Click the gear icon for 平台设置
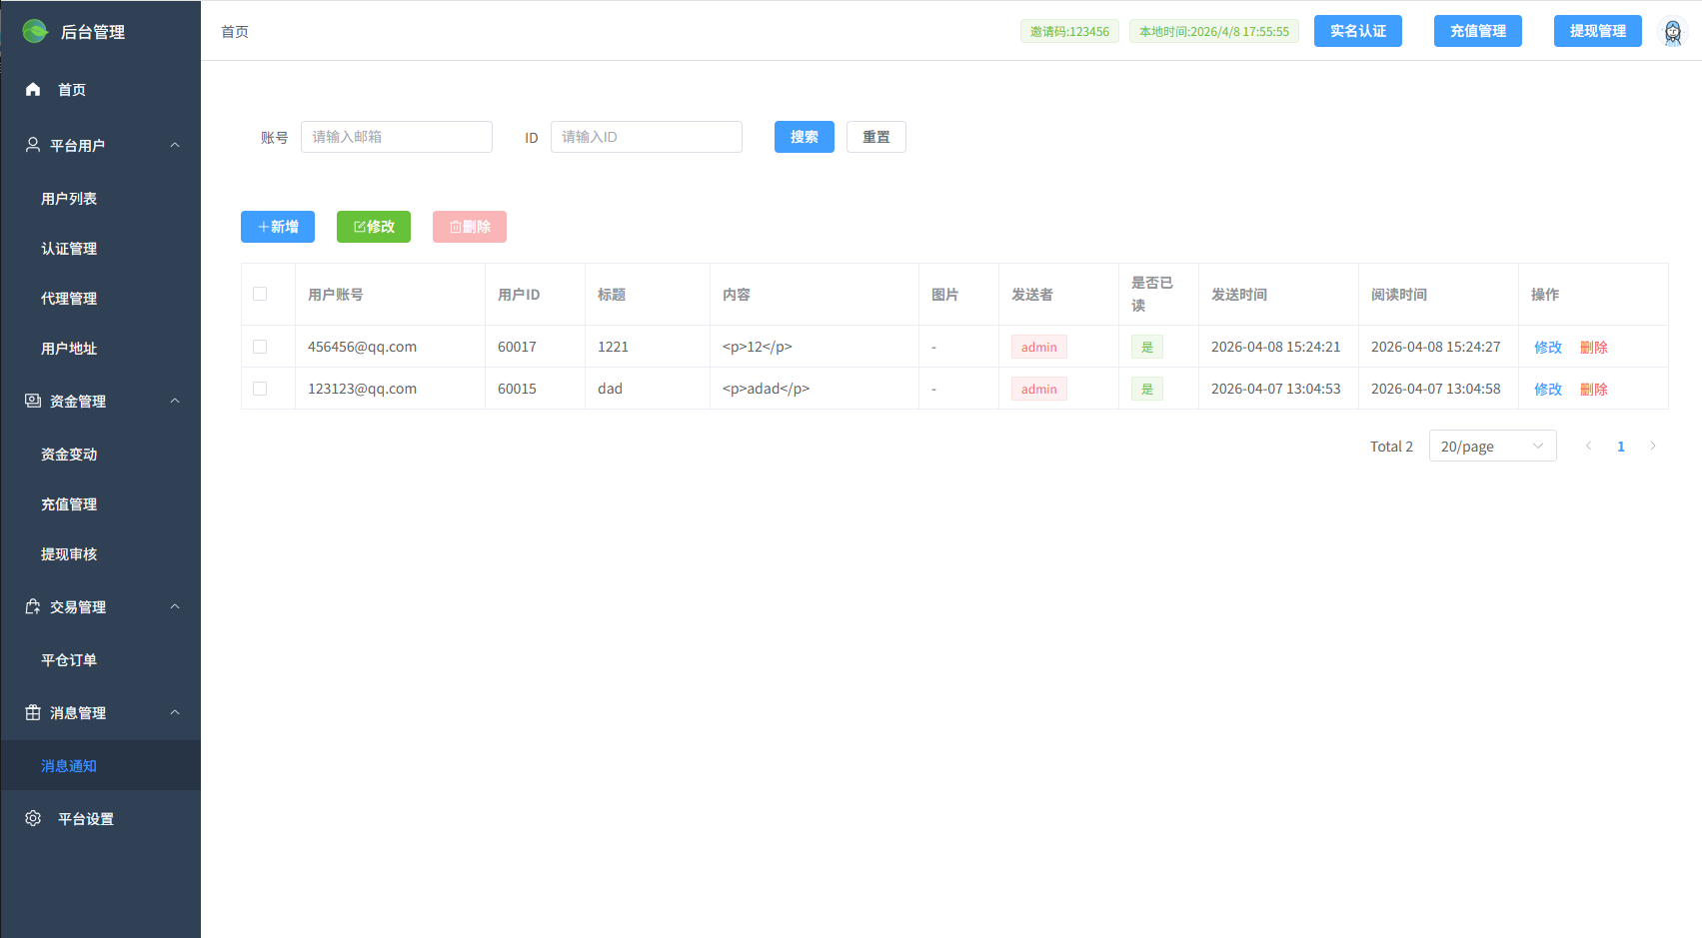 [33, 818]
